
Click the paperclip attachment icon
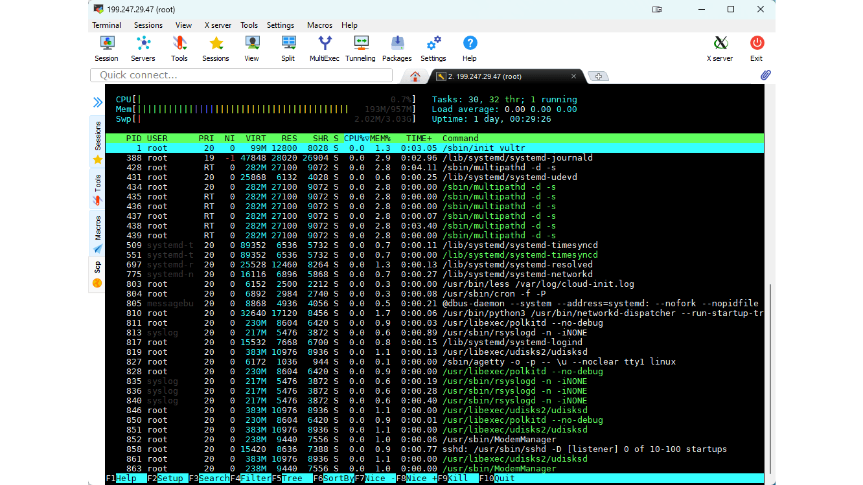coord(765,75)
